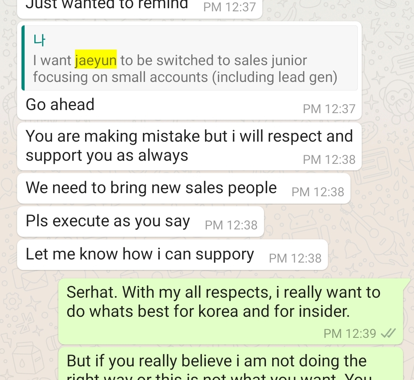Click the teal bar of the quoted reply
The width and height of the screenshot is (414, 380).
(x=23, y=58)
